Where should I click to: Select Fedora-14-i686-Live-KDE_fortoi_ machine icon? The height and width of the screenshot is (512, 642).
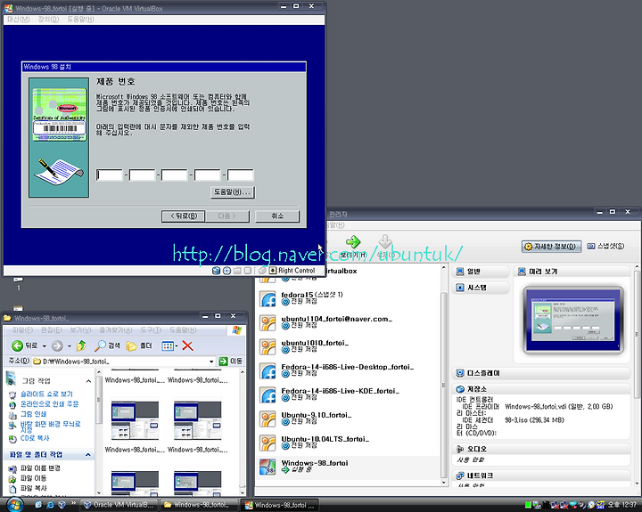click(268, 395)
